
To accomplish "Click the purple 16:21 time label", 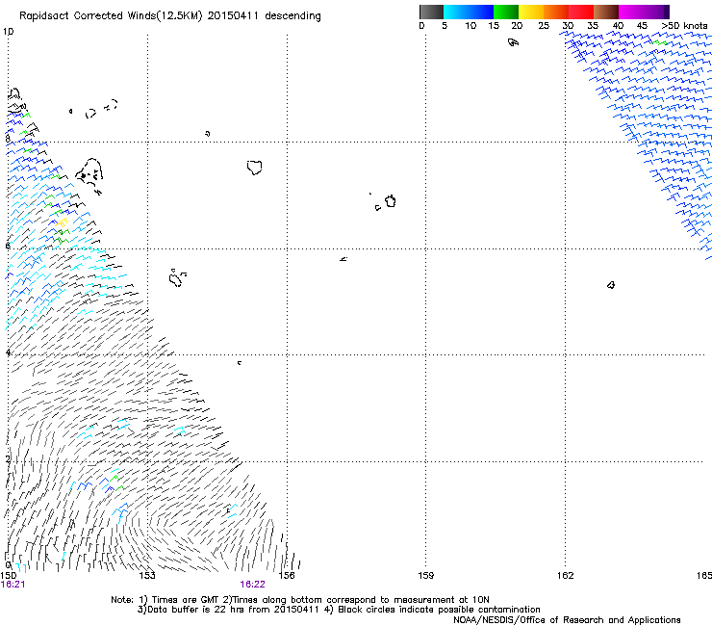I will [x=13, y=585].
